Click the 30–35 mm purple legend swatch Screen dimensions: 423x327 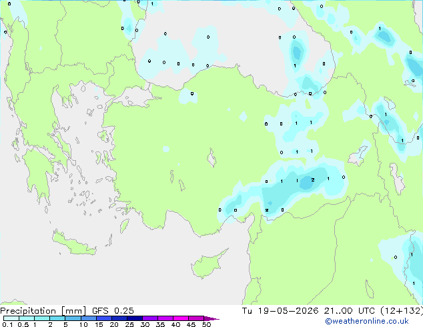(x=149, y=318)
